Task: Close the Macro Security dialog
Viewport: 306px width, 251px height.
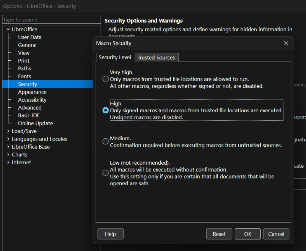Action: pos(286,43)
